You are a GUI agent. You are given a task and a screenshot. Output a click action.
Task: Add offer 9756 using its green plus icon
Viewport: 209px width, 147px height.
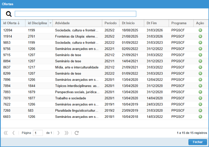200,49
